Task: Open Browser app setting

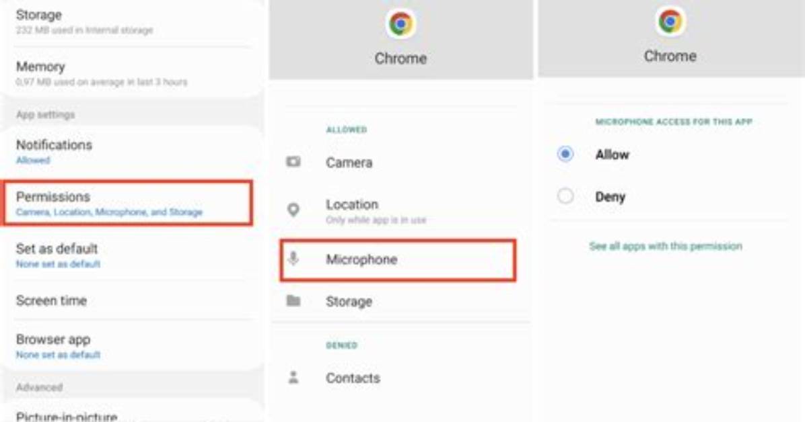Action: (x=133, y=346)
